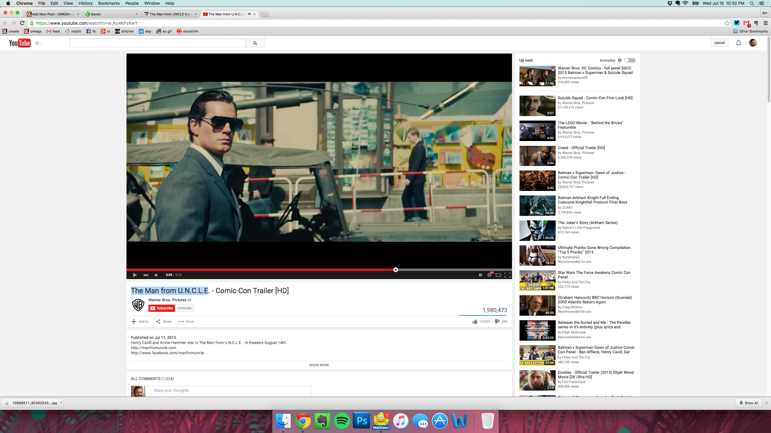Click the Warner Bros. channel logo
This screenshot has width=771, height=433.
pos(138,305)
